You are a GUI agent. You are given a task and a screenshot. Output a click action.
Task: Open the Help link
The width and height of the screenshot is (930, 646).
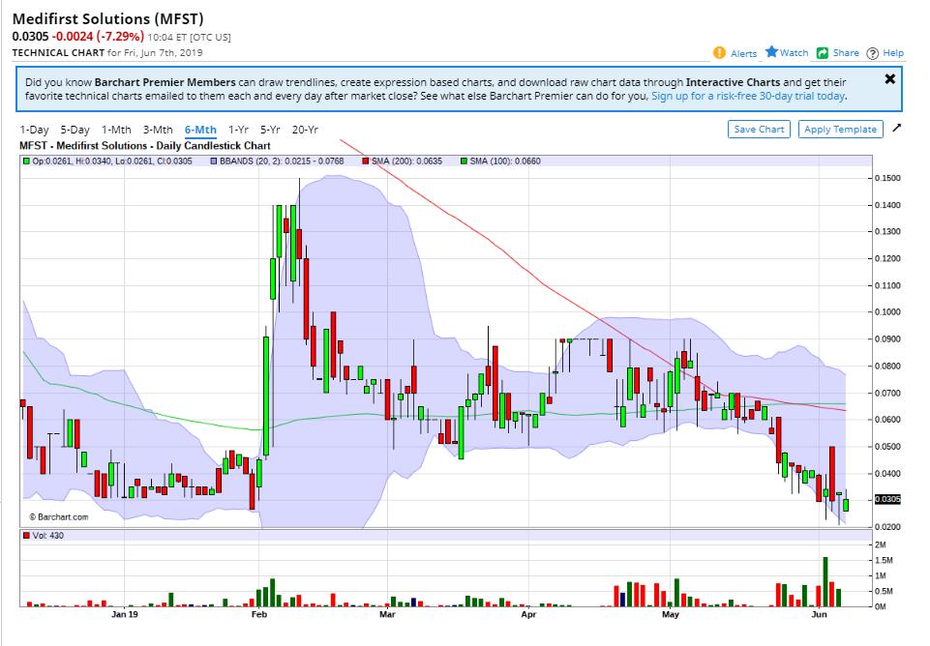[x=893, y=53]
